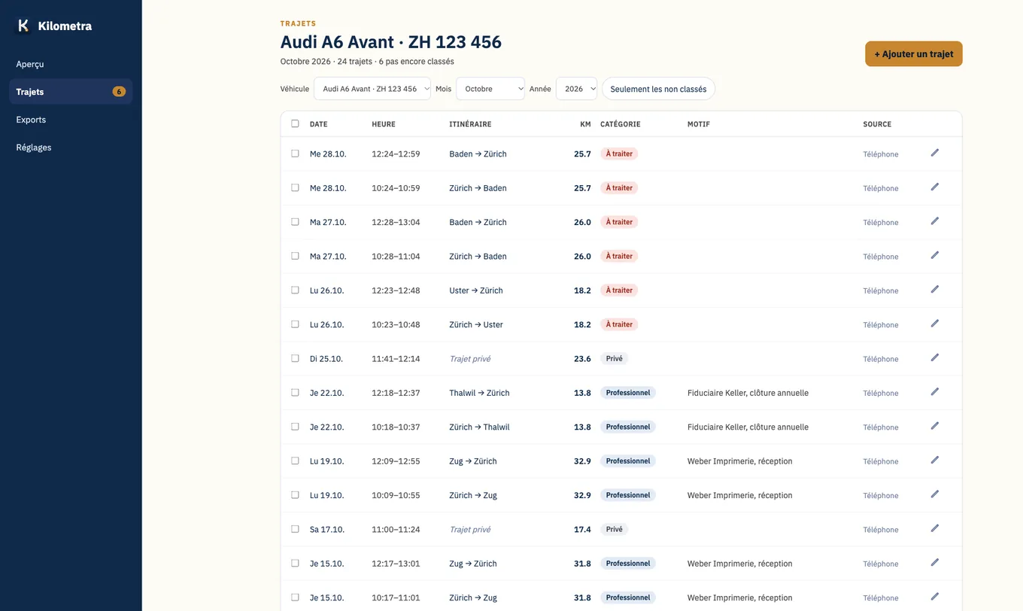Image resolution: width=1023 pixels, height=611 pixels.
Task: Select the Baden → Zürich 12:24 row checkbox
Action: pos(295,154)
